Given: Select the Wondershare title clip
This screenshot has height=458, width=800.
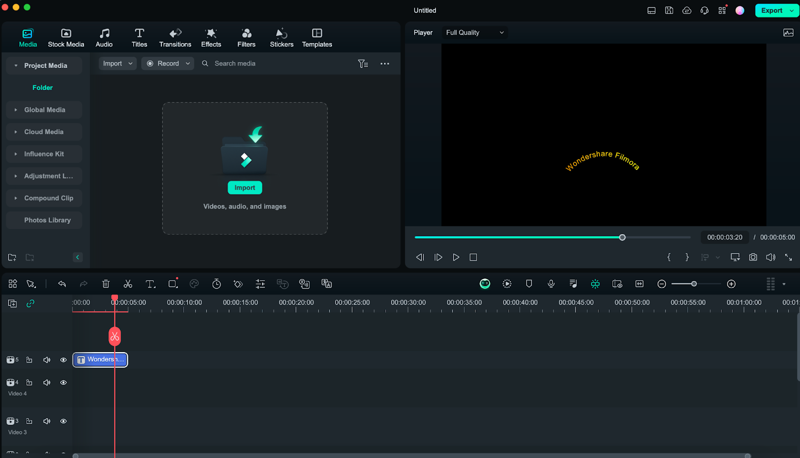Looking at the screenshot, I should click(100, 359).
